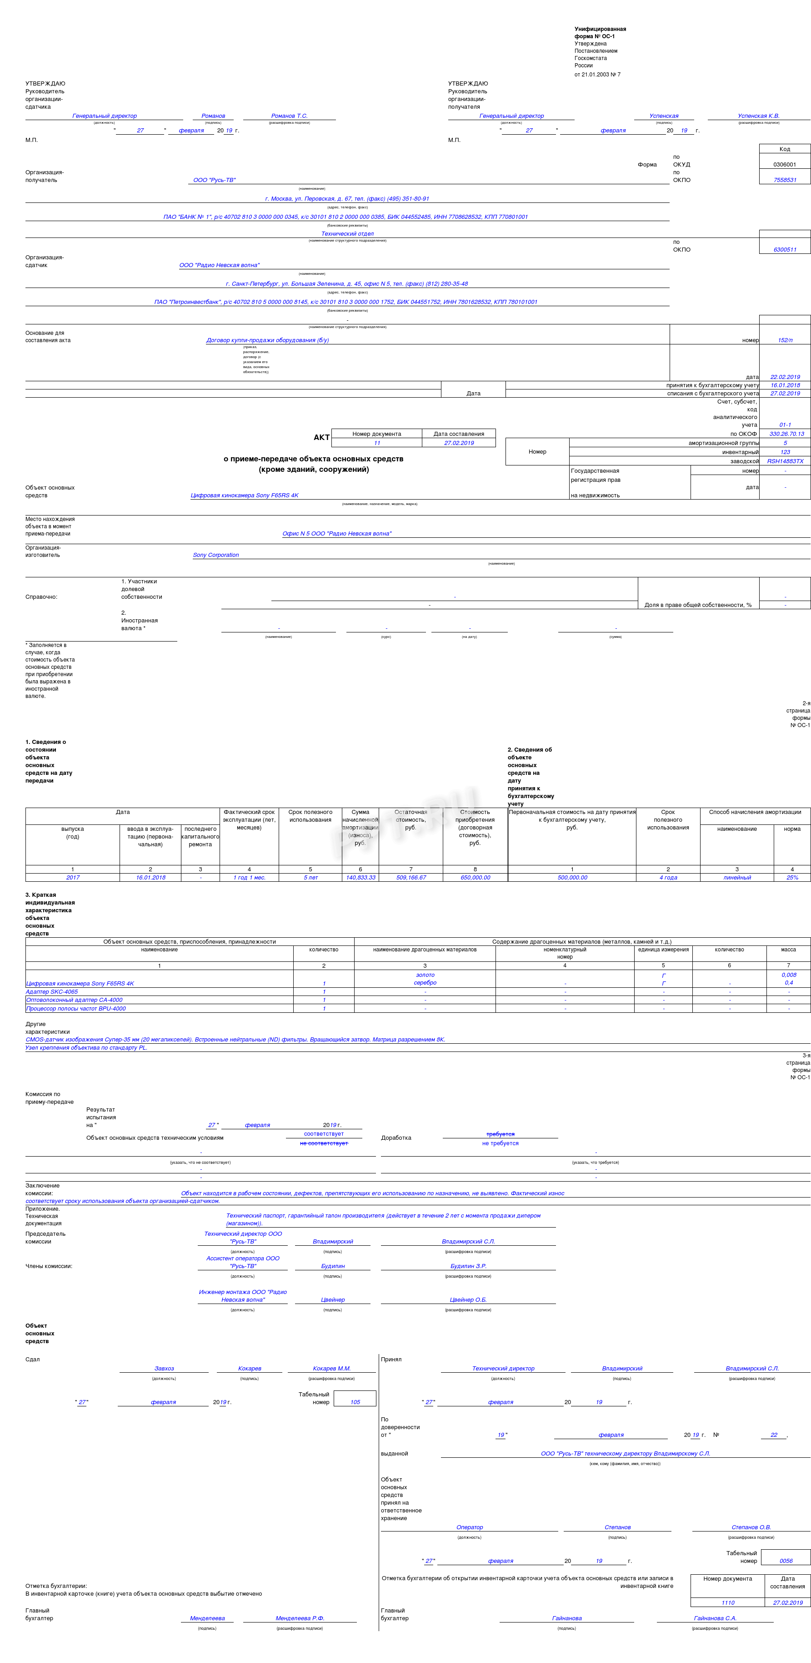This screenshot has height=1663, width=811.
Task: Select the Moscow address line with Перовская street
Action: [x=347, y=199]
